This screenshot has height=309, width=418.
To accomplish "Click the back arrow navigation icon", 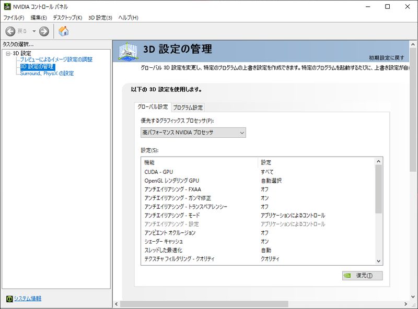I will click(10, 31).
